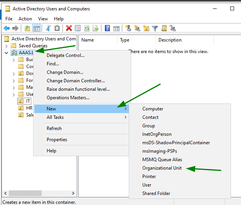Select msDS-ShadowPrincipalContainer submenu item
Screen dimensions: 241x205
point(180,143)
